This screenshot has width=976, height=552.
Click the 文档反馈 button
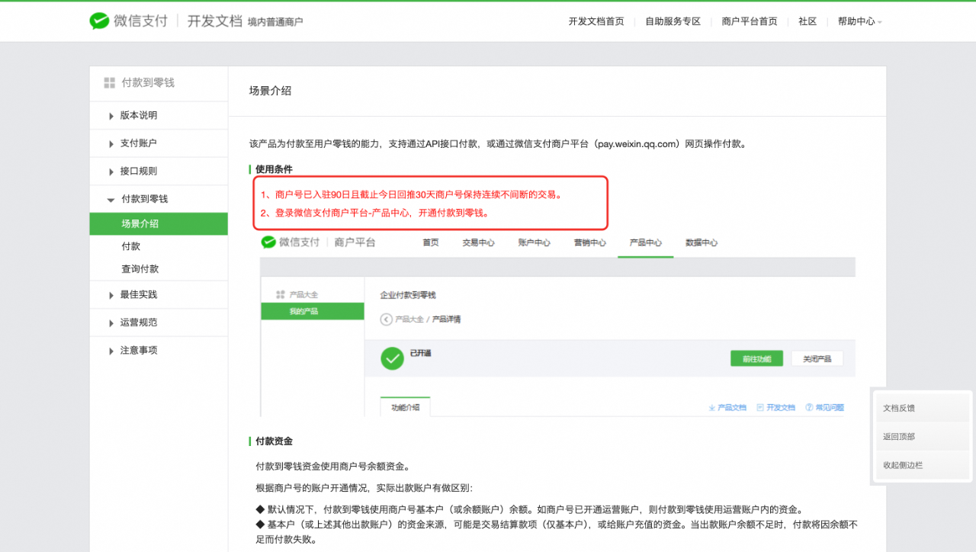tap(923, 408)
